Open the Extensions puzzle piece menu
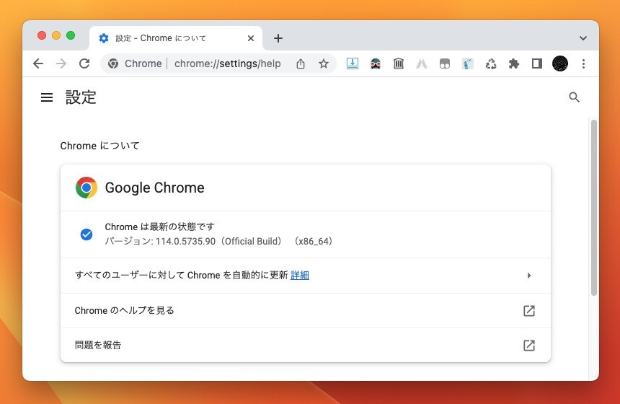 pos(513,63)
